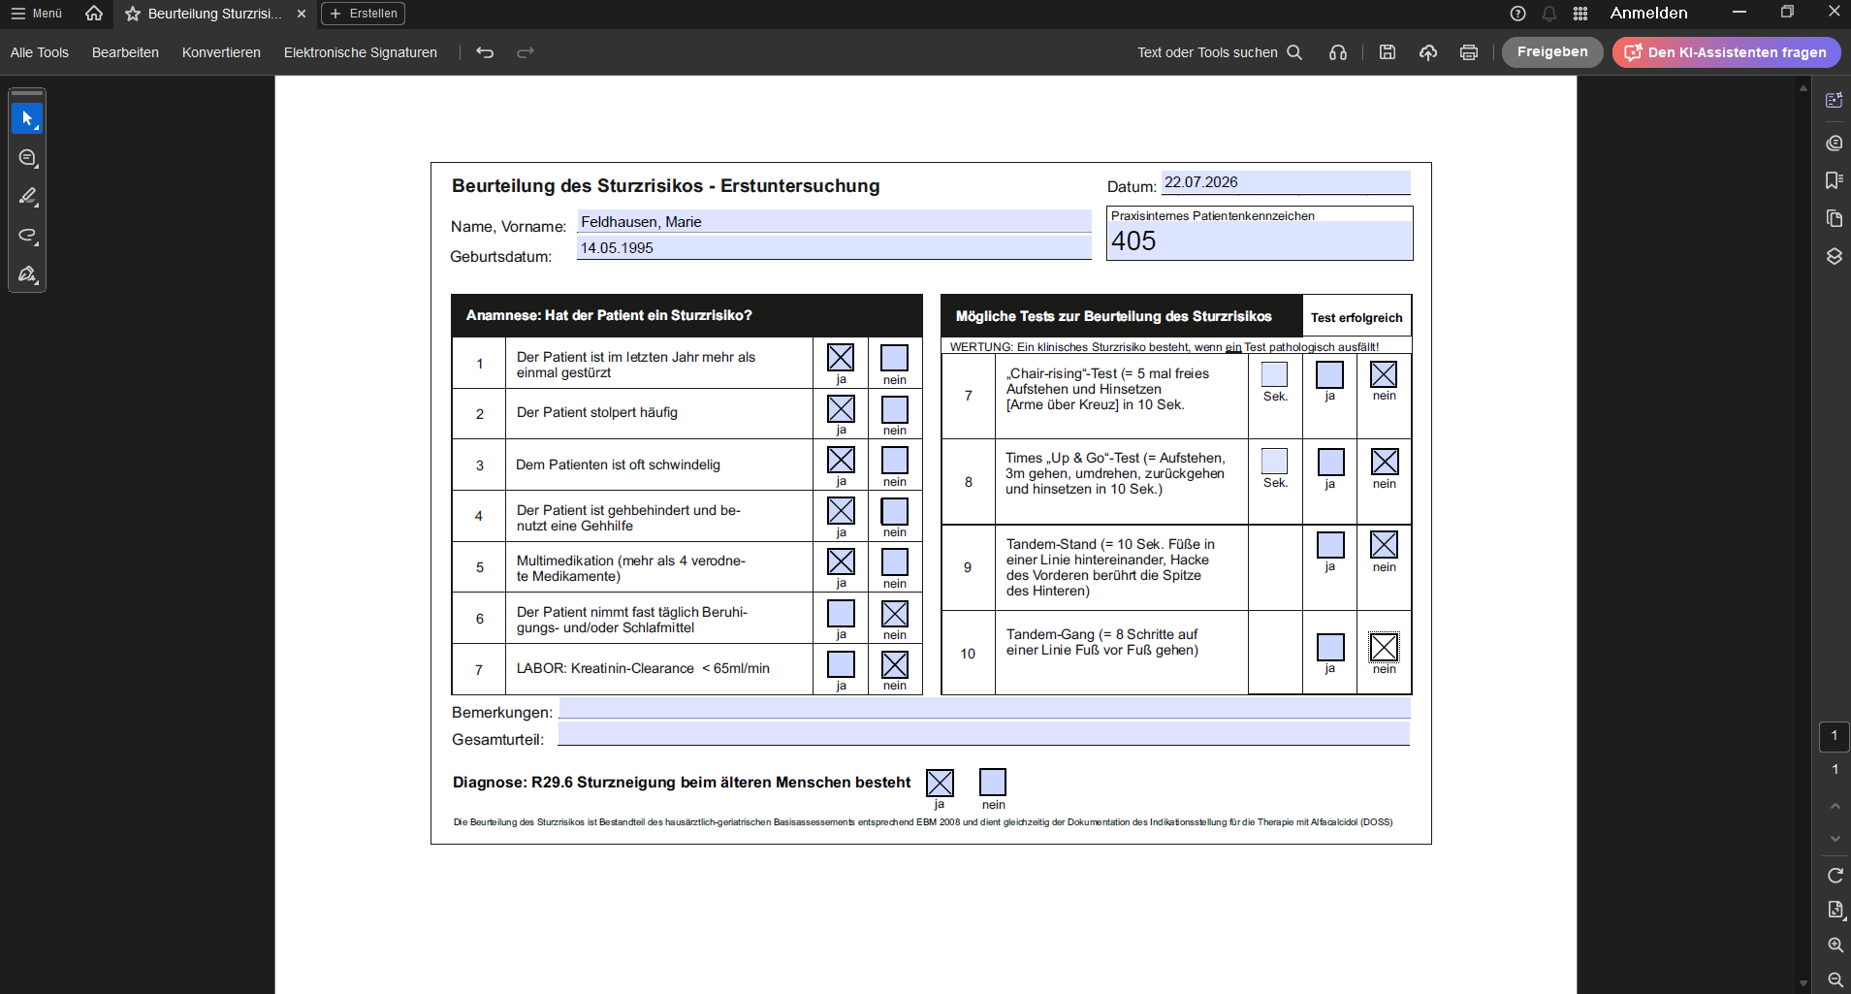
Task: Click the Geburtsdatum field
Action: [x=834, y=248]
